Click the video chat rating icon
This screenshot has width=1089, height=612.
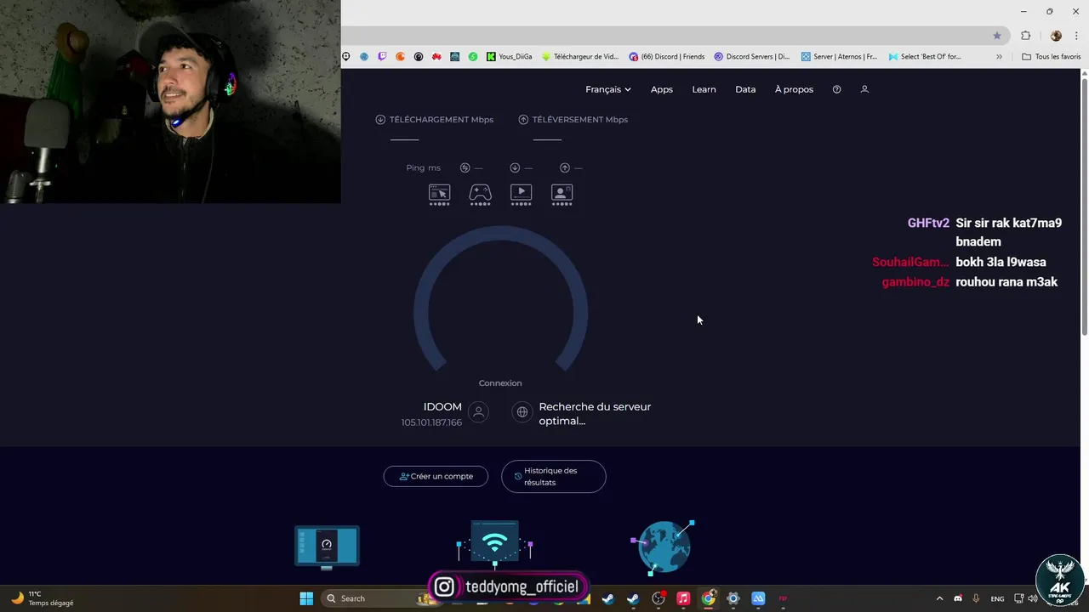pyautogui.click(x=562, y=195)
